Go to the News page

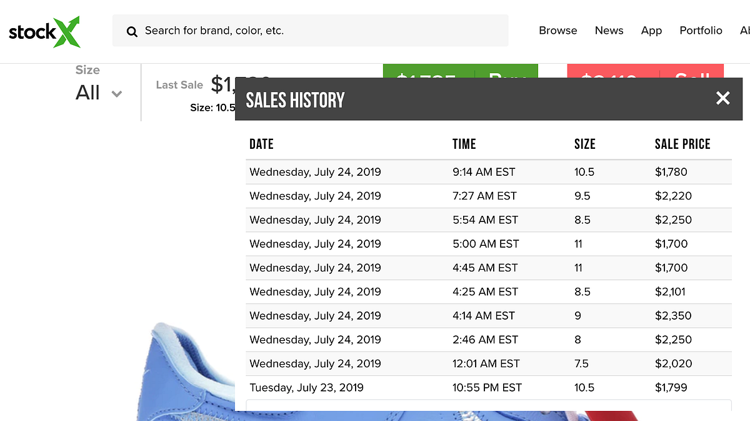pyautogui.click(x=609, y=31)
